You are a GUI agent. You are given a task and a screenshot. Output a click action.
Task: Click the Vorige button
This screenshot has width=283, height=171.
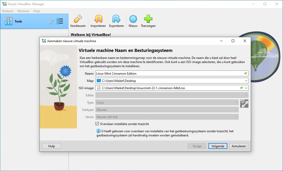(197, 146)
